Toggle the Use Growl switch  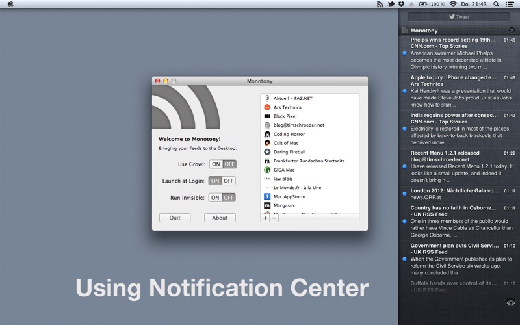[223, 164]
